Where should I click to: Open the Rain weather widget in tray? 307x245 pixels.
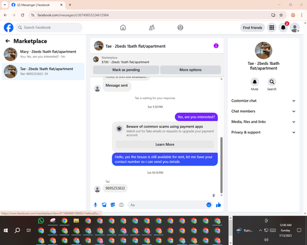click(x=244, y=230)
